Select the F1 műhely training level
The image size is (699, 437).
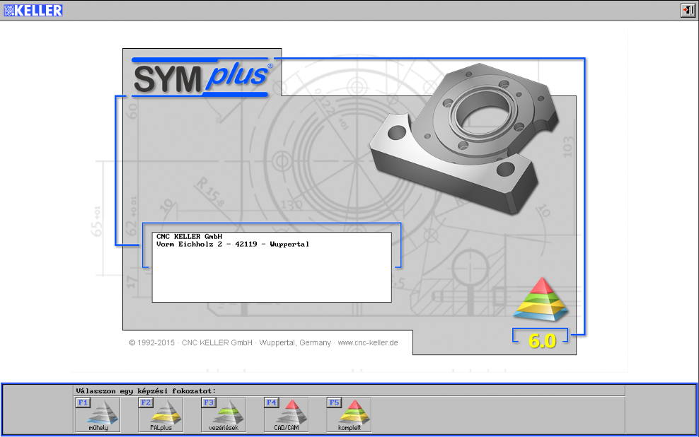[x=98, y=415]
